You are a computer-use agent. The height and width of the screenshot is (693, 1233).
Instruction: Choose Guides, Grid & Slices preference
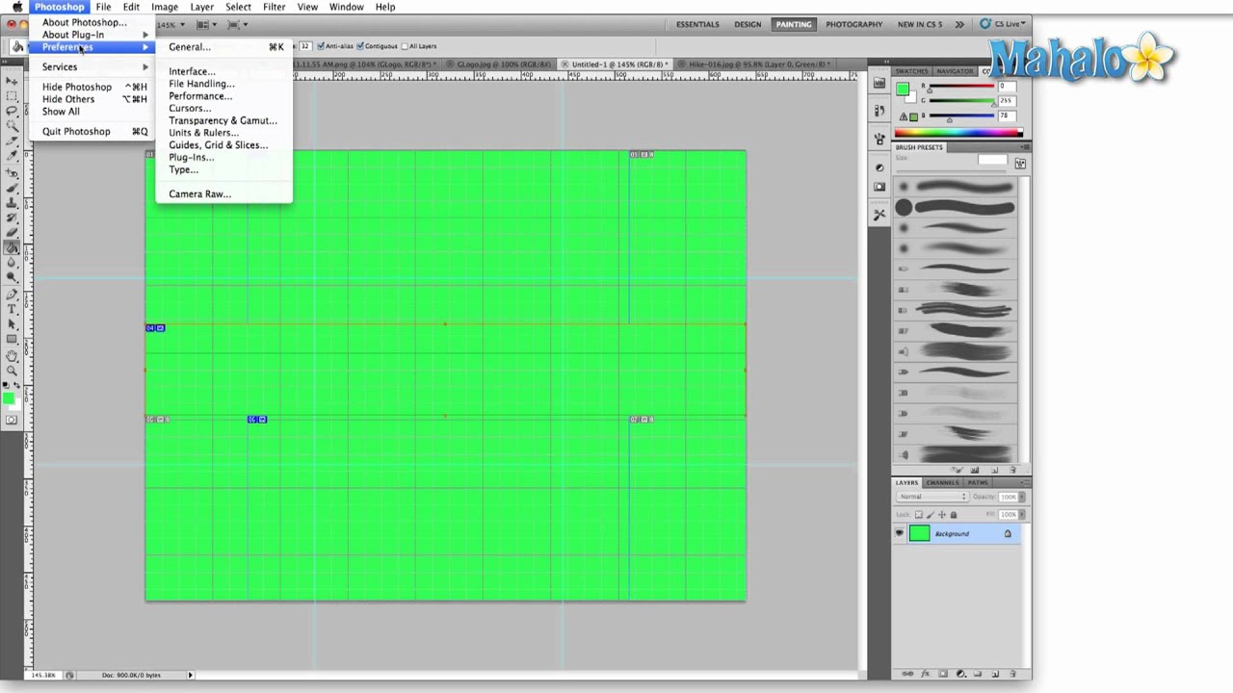tap(223, 145)
